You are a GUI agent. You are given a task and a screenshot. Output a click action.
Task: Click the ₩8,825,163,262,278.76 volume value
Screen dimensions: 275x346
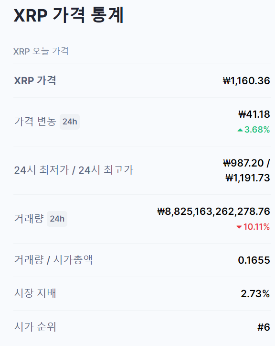tap(213, 212)
